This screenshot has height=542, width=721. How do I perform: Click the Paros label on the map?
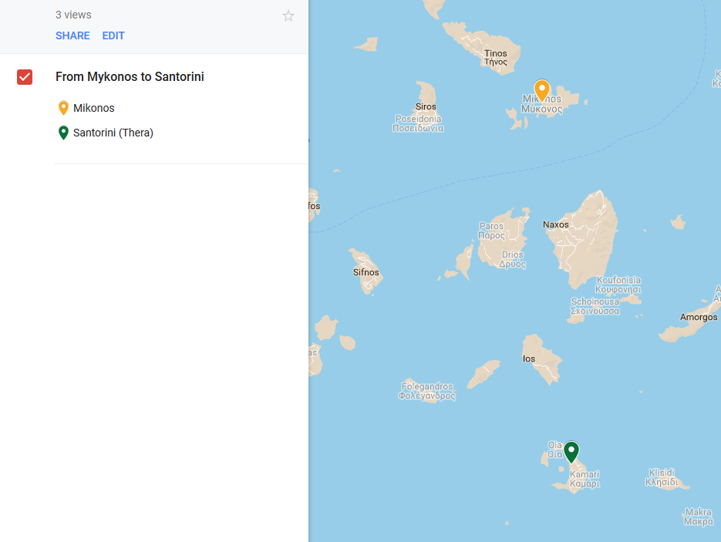[491, 227]
